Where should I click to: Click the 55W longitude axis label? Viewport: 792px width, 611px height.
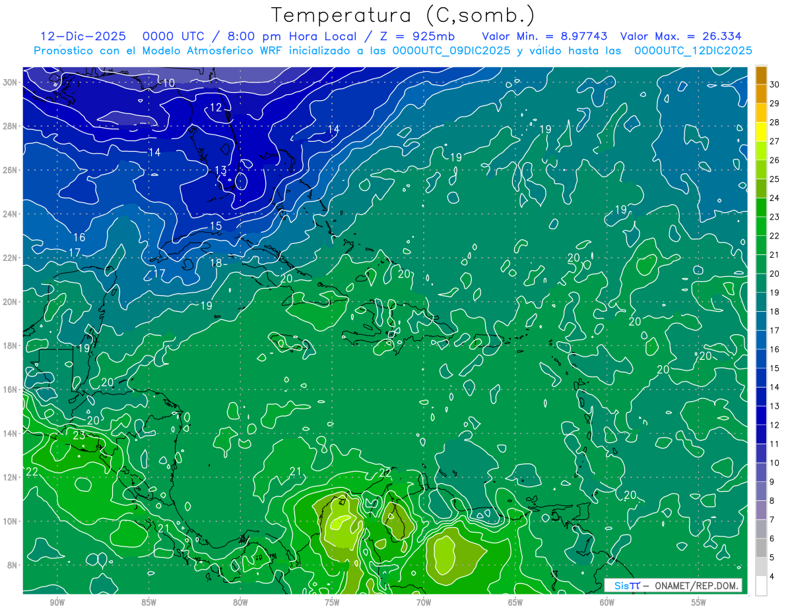point(699,602)
